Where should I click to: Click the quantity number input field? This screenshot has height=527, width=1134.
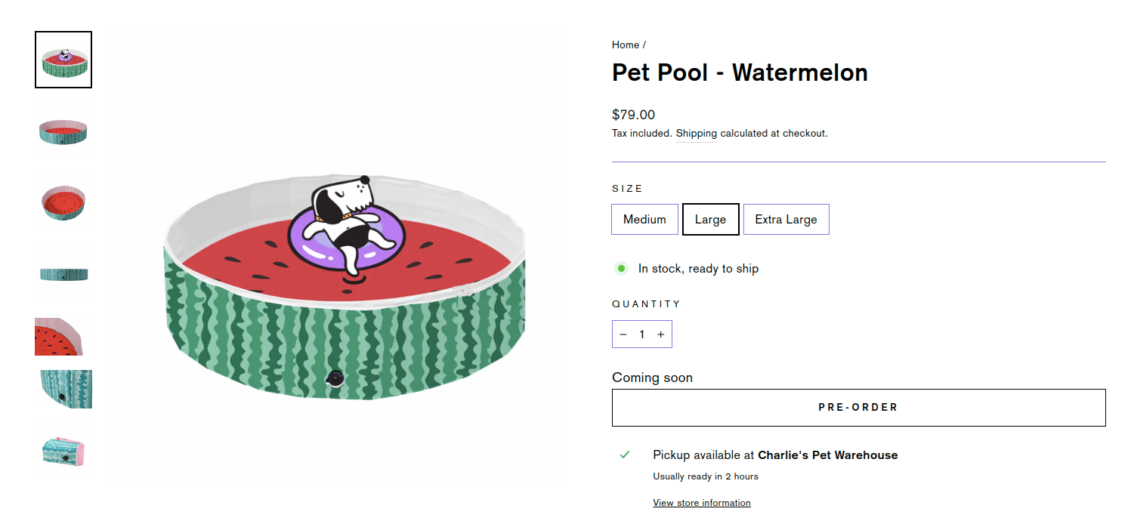pos(641,334)
